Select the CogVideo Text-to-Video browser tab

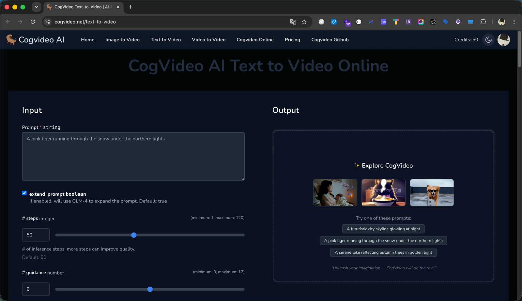pos(83,7)
